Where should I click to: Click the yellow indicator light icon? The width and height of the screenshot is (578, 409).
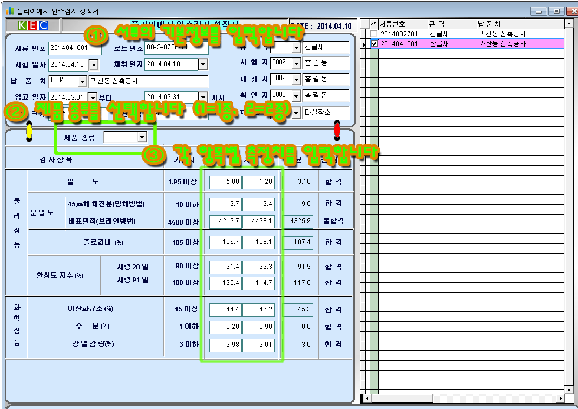29,131
